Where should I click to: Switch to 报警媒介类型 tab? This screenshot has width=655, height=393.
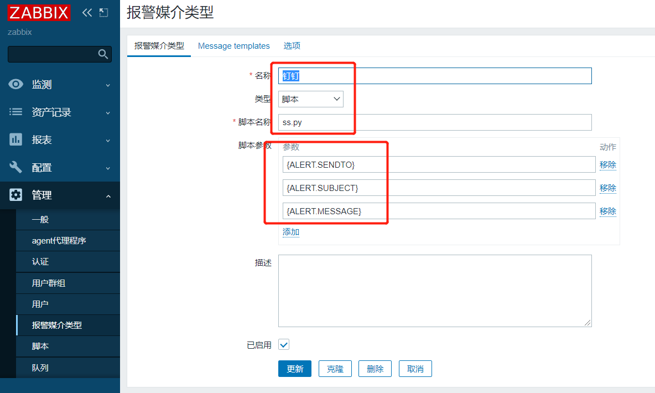coord(159,46)
